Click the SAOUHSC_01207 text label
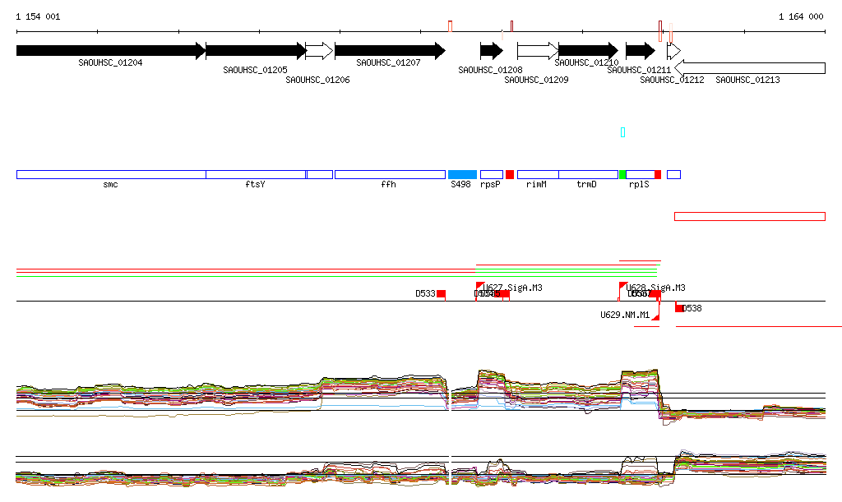 [388, 62]
